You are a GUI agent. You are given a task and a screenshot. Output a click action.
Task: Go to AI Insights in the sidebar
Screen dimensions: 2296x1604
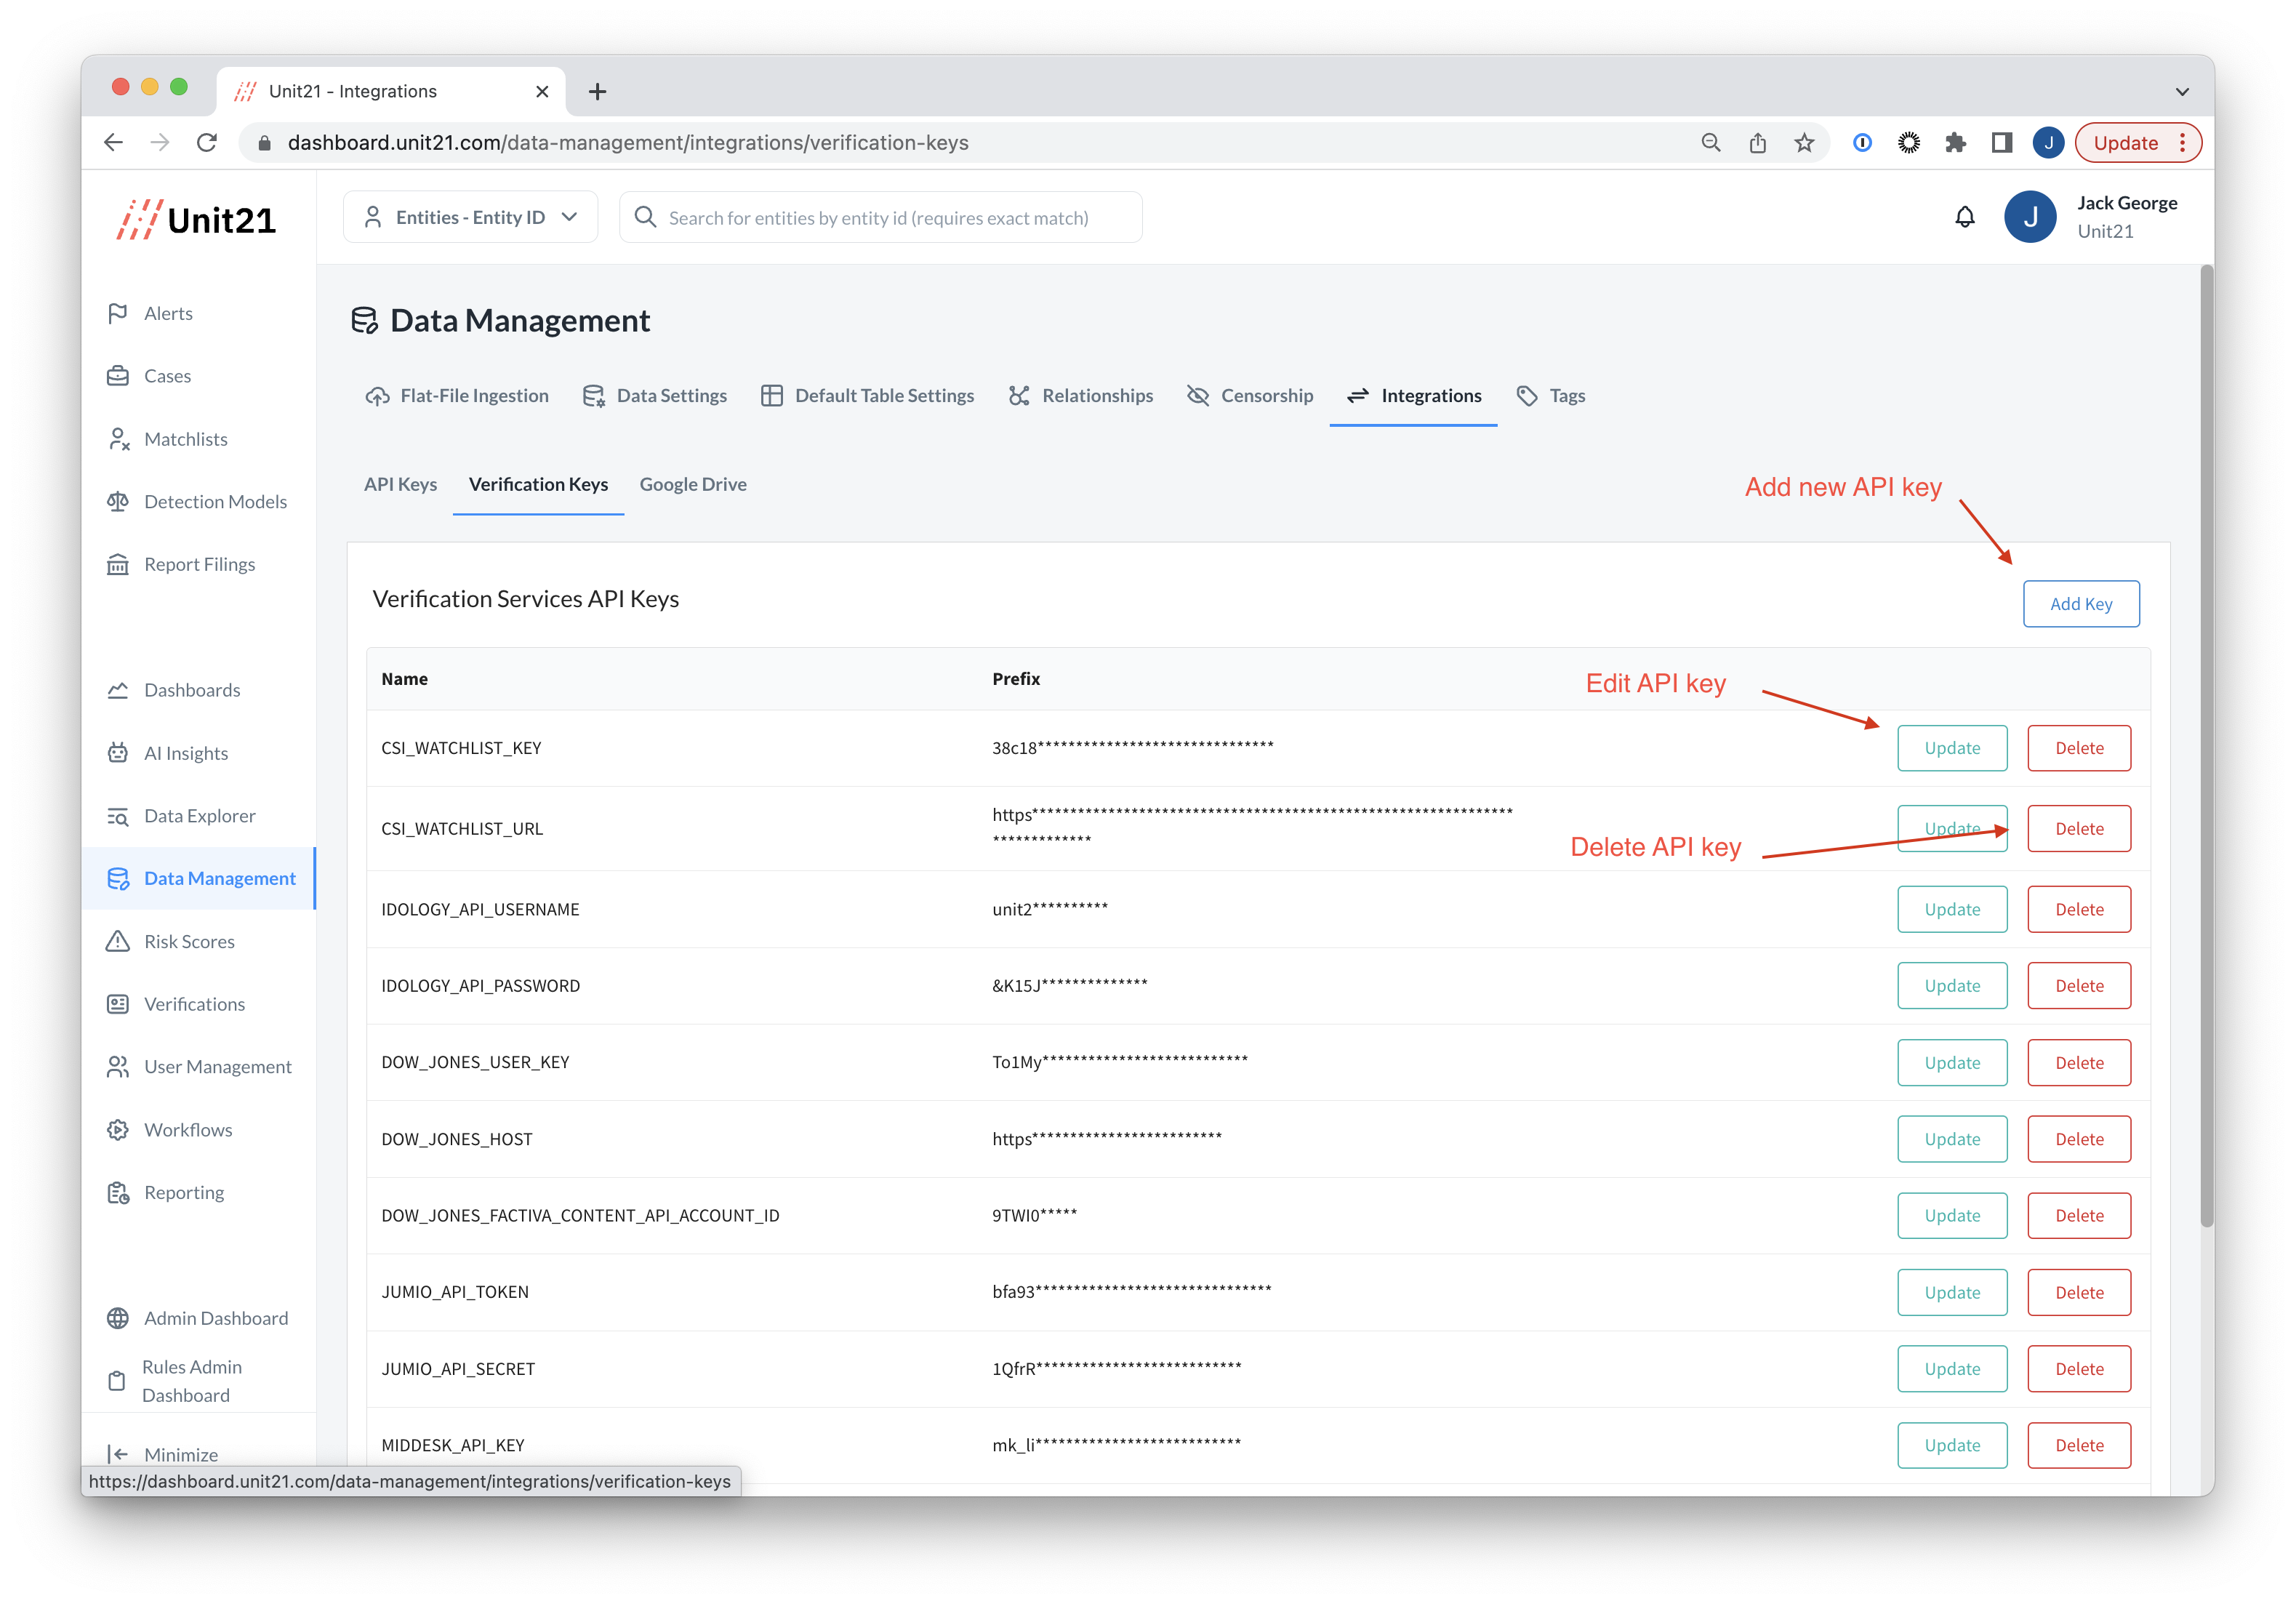tap(185, 753)
